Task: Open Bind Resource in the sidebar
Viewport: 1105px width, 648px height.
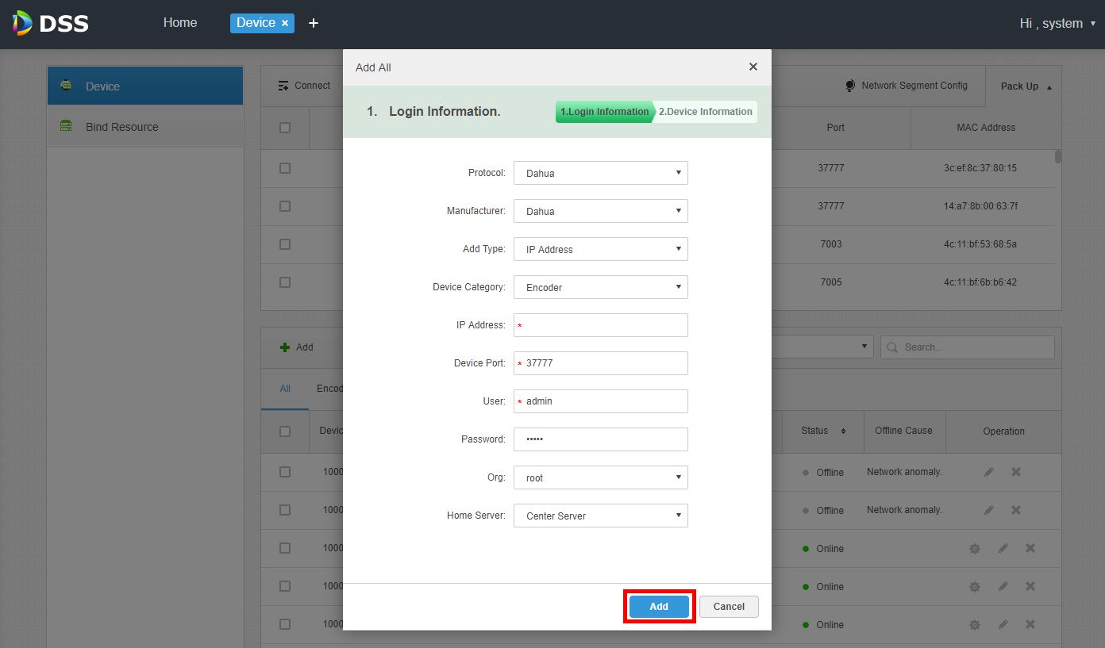Action: [x=145, y=127]
